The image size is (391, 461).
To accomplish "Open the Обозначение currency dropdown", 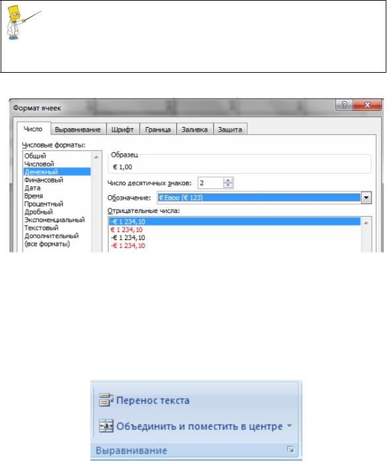I will tap(367, 198).
